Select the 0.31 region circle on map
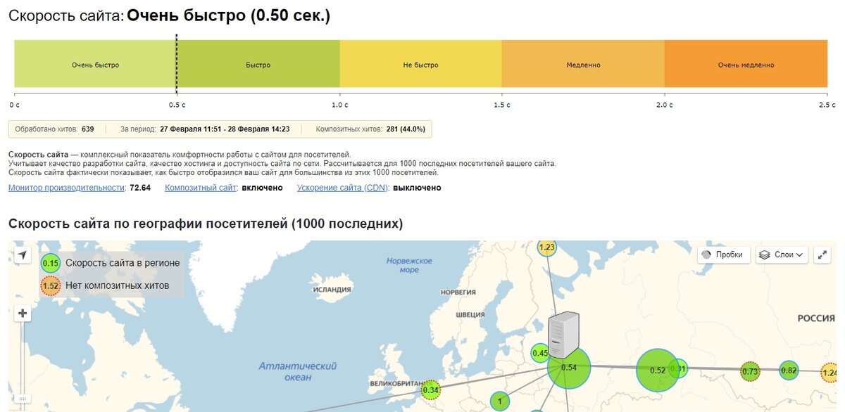Viewport: 845px width, 412px height. [x=678, y=368]
